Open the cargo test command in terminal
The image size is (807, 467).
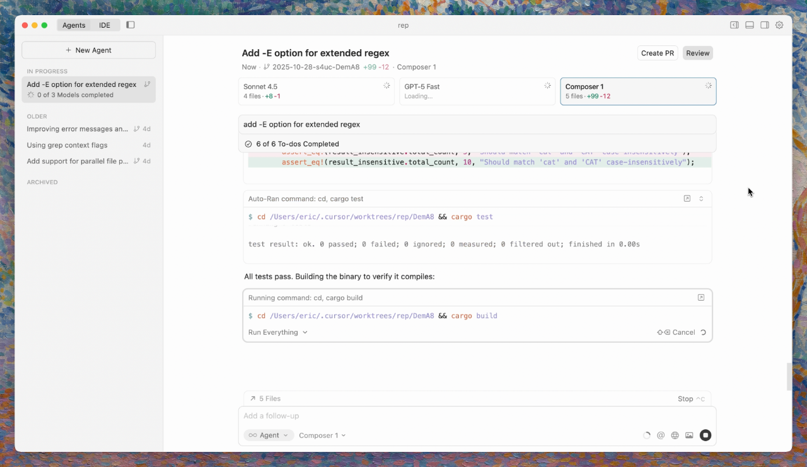point(687,198)
